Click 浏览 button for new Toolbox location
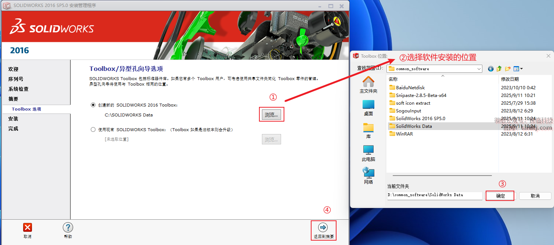Viewport: 554px width, 245px height. [x=271, y=115]
